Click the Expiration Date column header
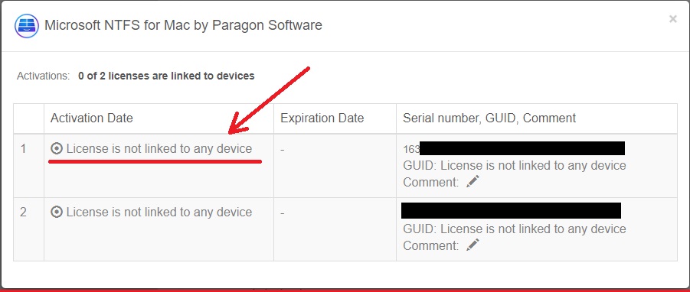690x292 pixels. click(322, 118)
